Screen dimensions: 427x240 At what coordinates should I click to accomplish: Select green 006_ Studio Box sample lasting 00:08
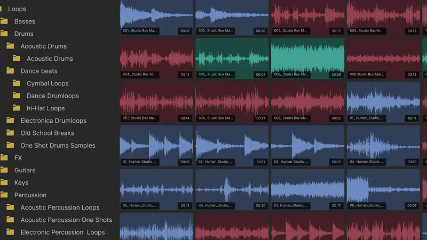(308, 59)
